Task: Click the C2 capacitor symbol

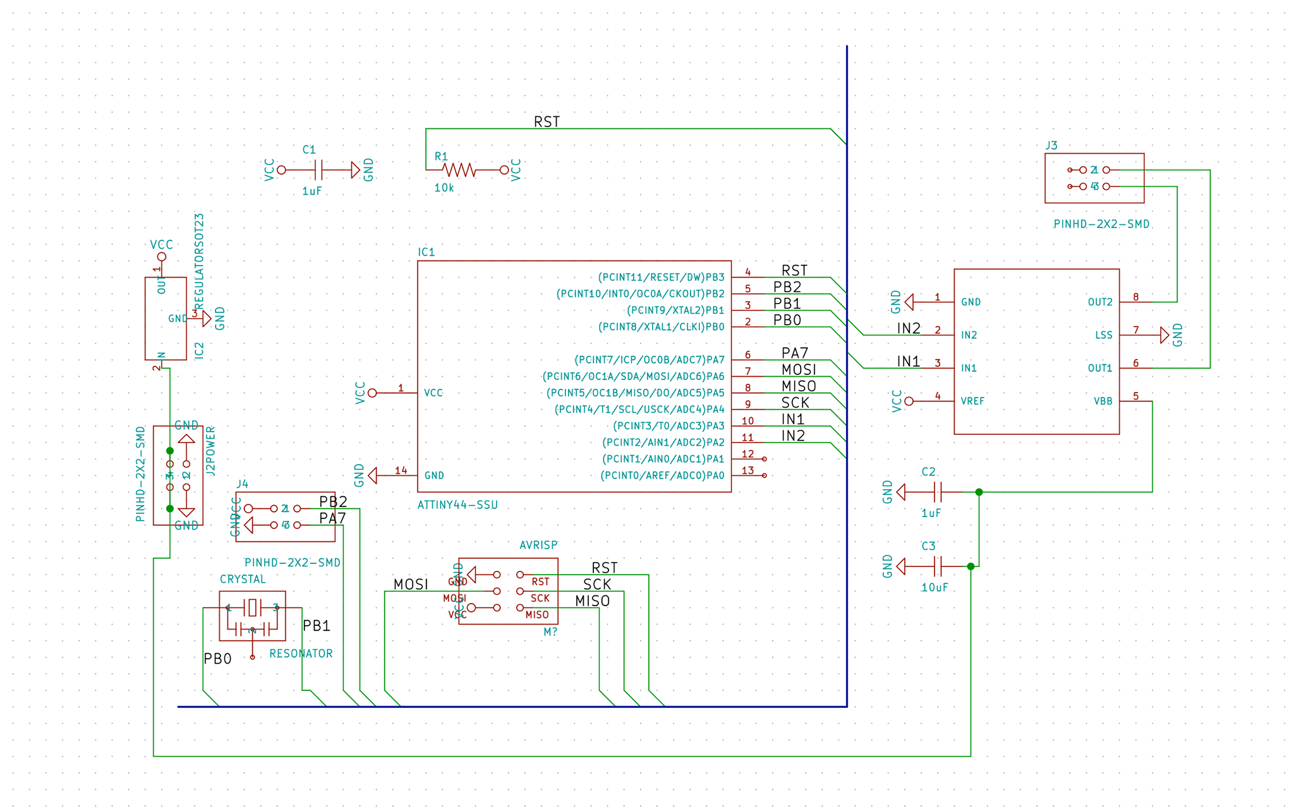Action: pos(938,492)
